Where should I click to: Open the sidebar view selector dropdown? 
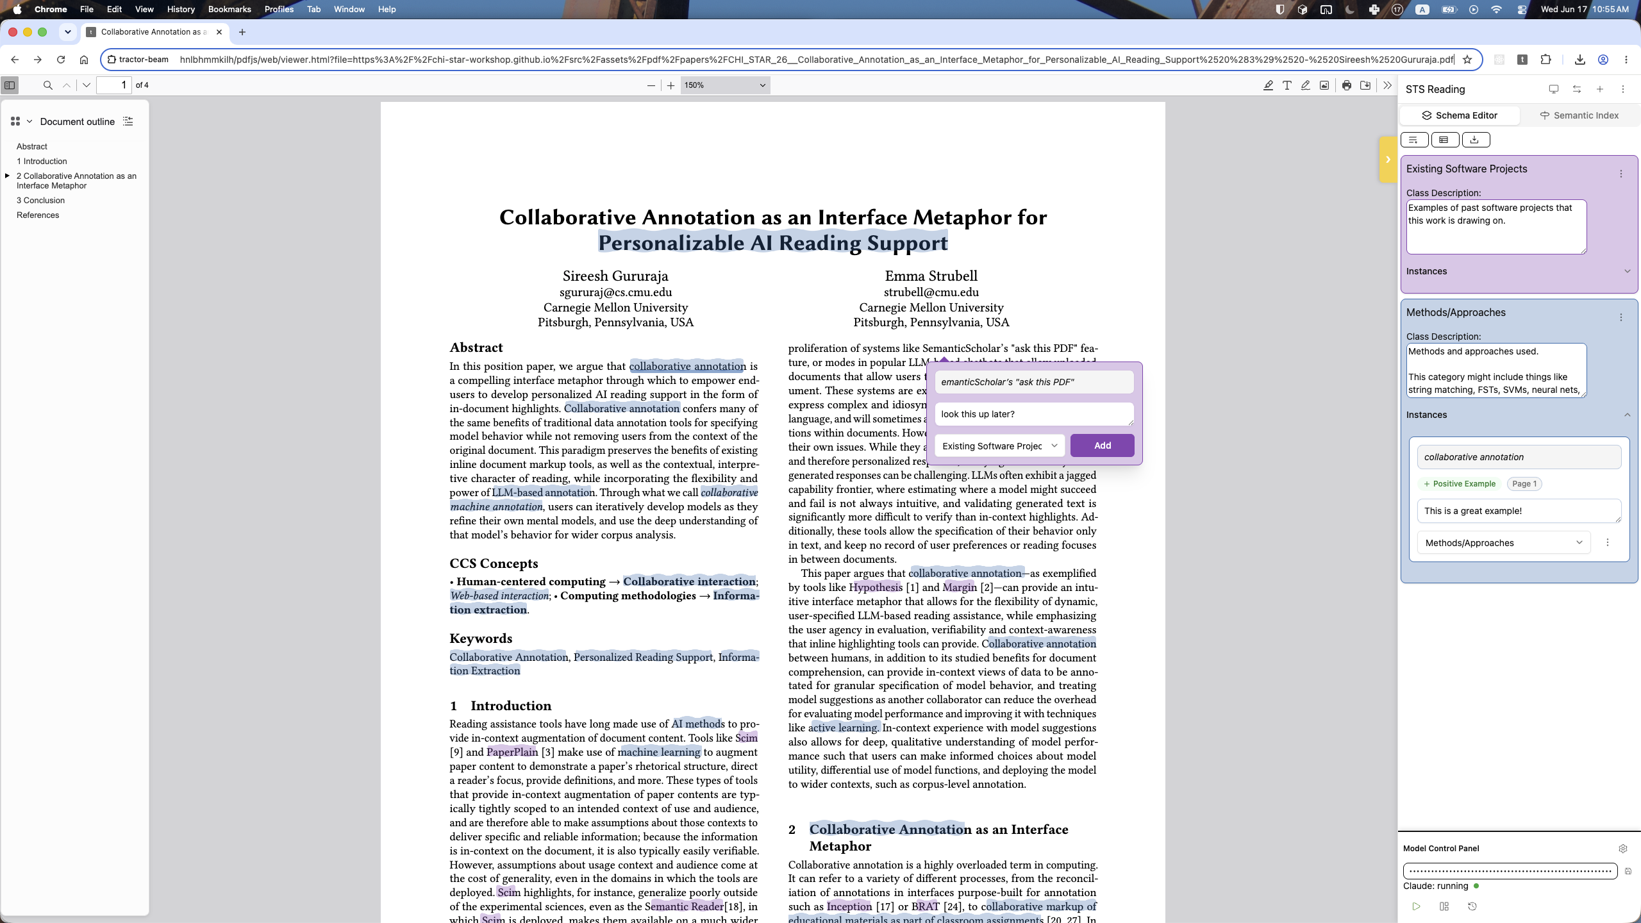point(21,121)
